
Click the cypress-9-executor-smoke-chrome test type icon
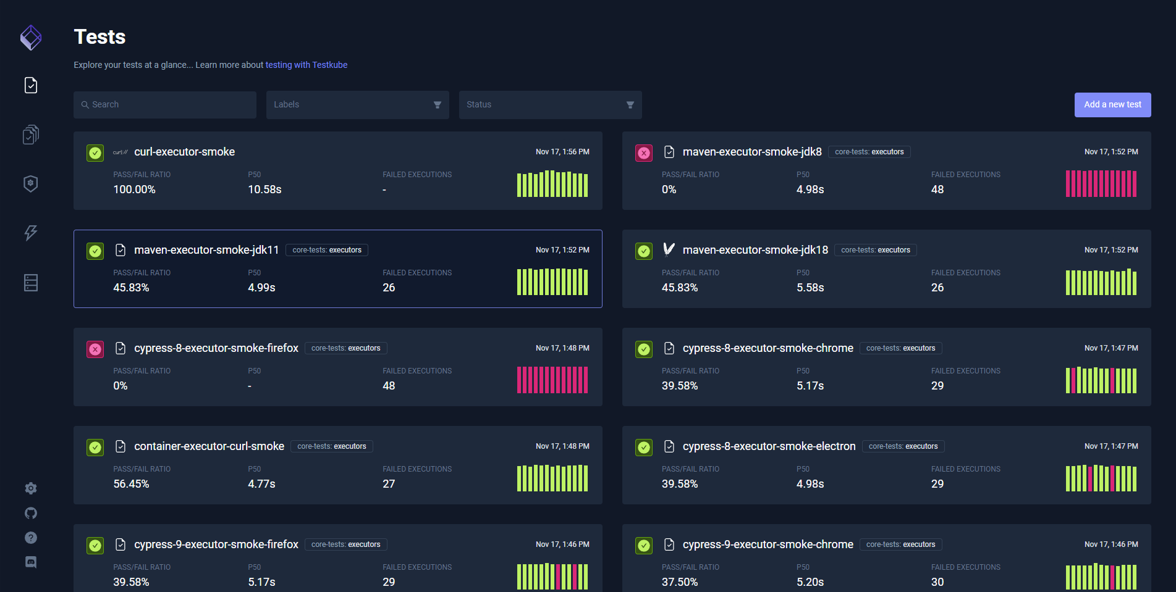click(669, 544)
